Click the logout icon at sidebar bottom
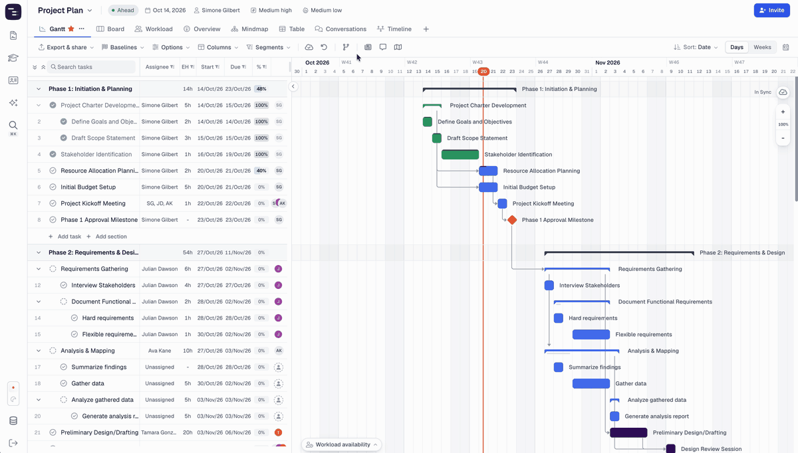Image resolution: width=798 pixels, height=453 pixels. click(13, 443)
